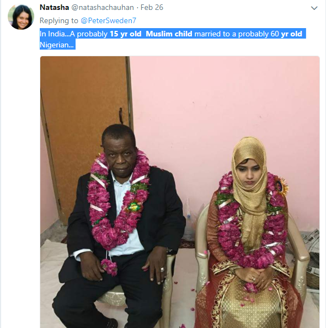
Task: Click the bold '15 yr old' text
Action: (126, 34)
